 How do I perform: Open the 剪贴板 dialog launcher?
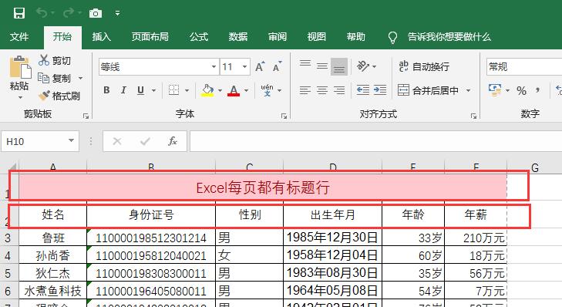(86, 116)
